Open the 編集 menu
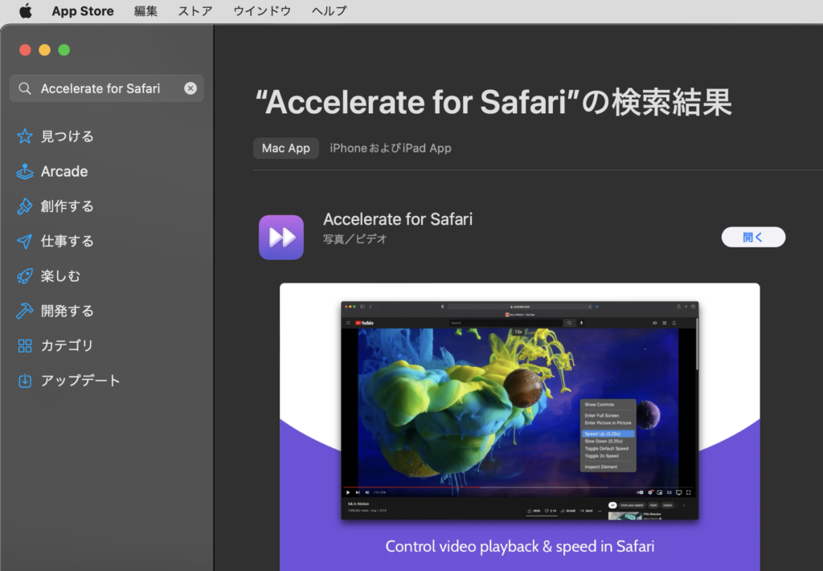The width and height of the screenshot is (823, 571). 145,10
